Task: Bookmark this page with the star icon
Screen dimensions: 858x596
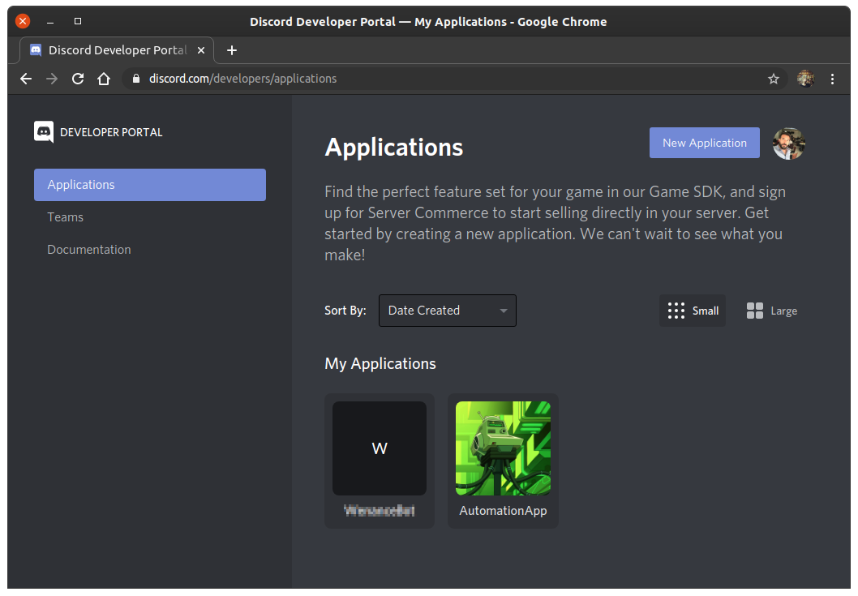Action: (773, 79)
